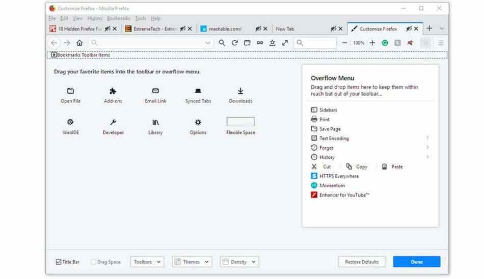
Task: Click the zoom out minus button
Action: [x=345, y=43]
